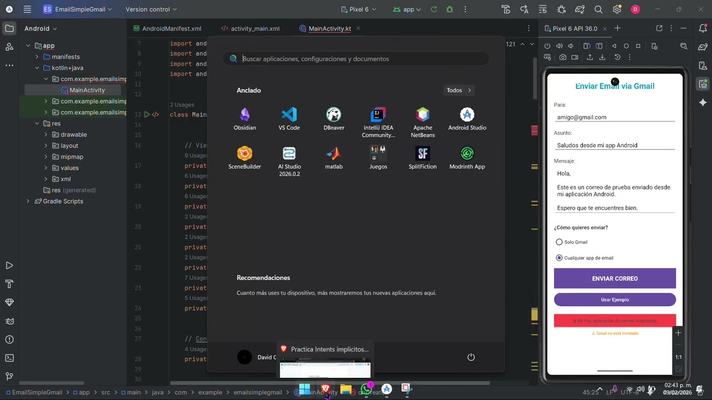
Task: Switch to activity_main.xml tab
Action: [x=251, y=28]
